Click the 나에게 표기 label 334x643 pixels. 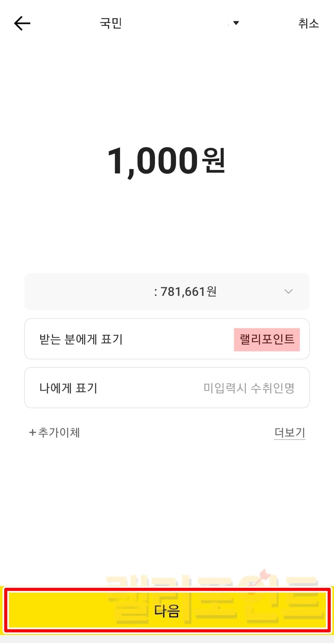[68, 388]
